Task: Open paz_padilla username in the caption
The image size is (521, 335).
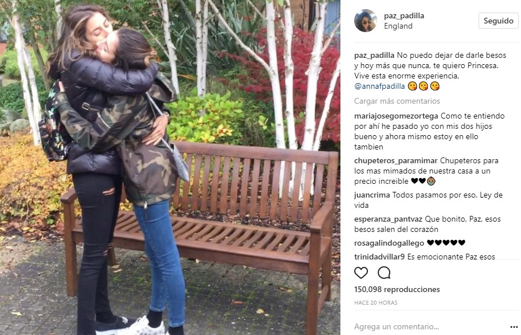Action: (x=374, y=56)
